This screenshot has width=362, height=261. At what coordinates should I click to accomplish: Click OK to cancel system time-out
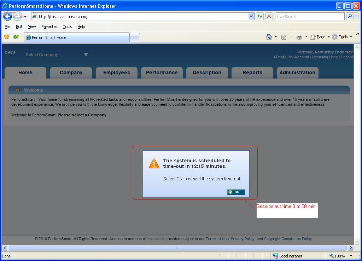pyautogui.click(x=236, y=192)
